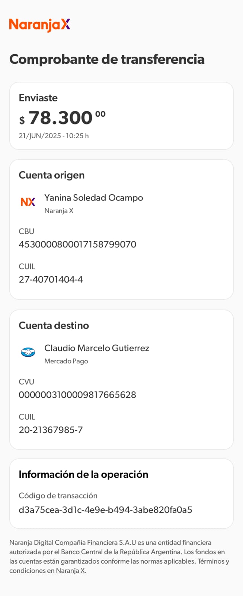This screenshot has width=243, height=596.
Task: Click the Mercado Pago label under recipient
Action: point(66,361)
